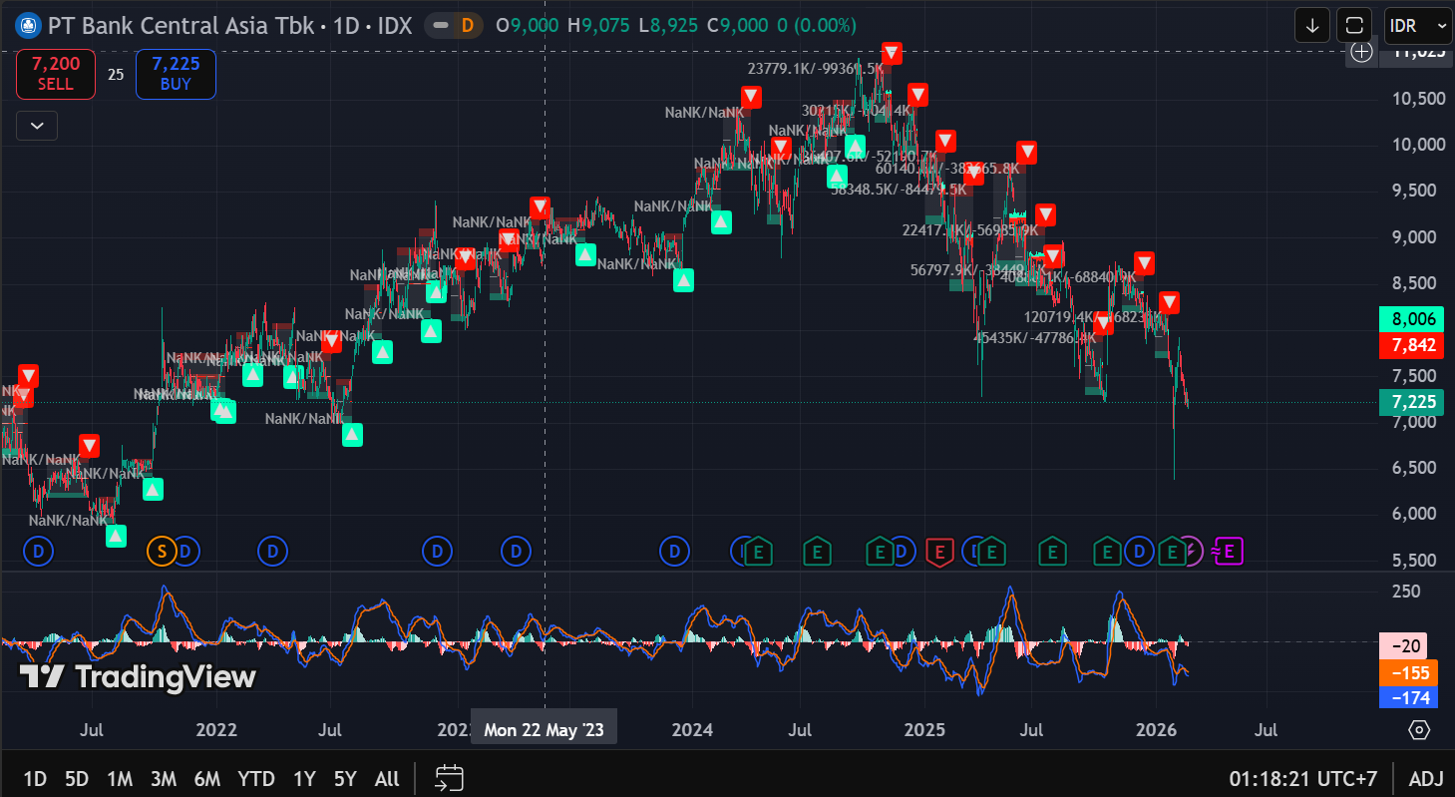Screen dimensions: 1455x797
Task: Switch to the 5Y range tab
Action: tap(344, 779)
